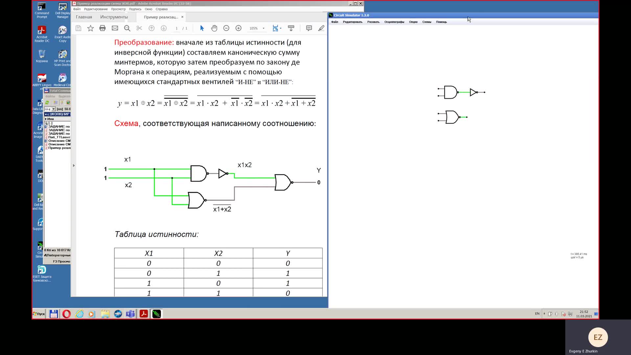
Task: Click the next page down-arrow icon
Action: coord(164,28)
